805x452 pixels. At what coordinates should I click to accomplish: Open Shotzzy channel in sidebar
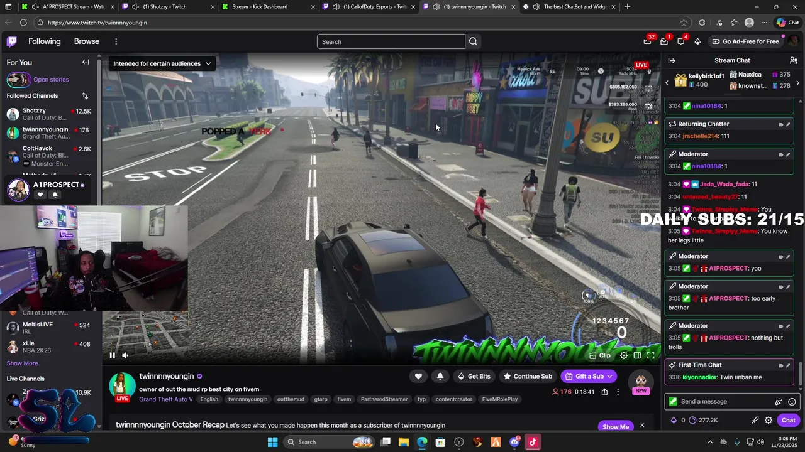(x=49, y=114)
